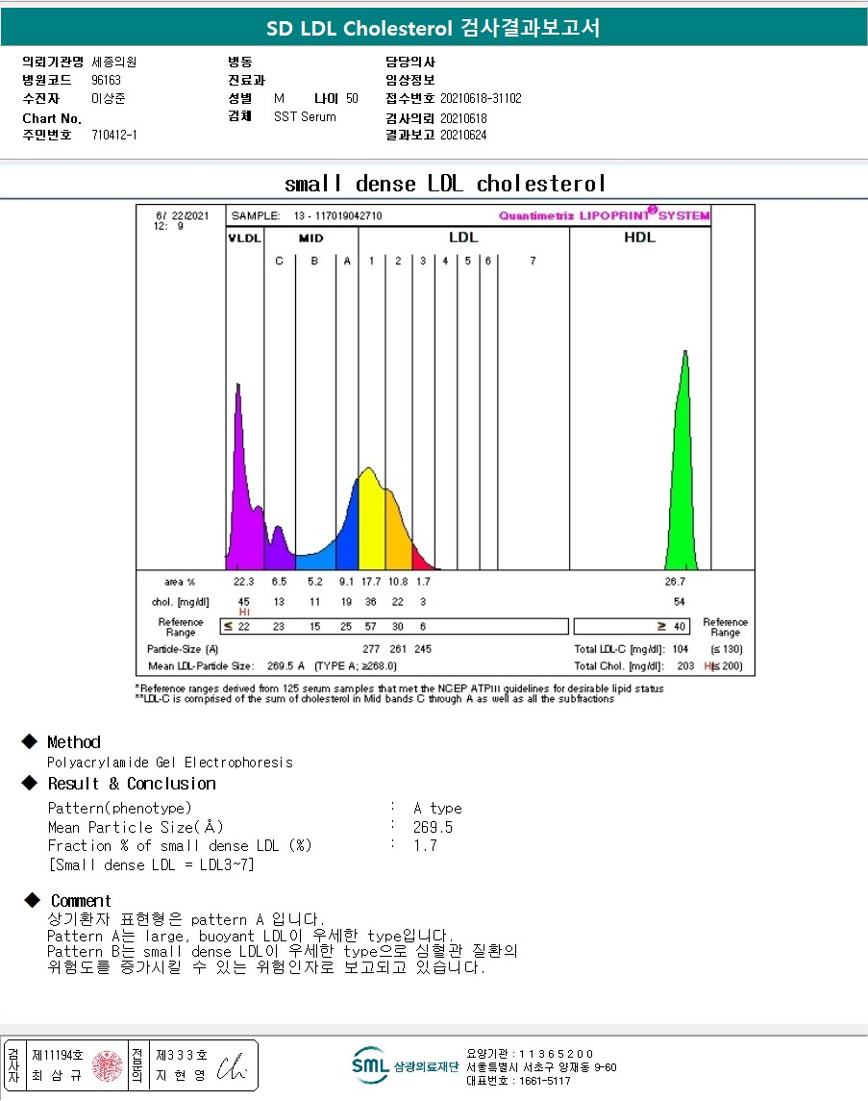Select the HDL column header
This screenshot has height=1101, width=868.
[x=639, y=238]
